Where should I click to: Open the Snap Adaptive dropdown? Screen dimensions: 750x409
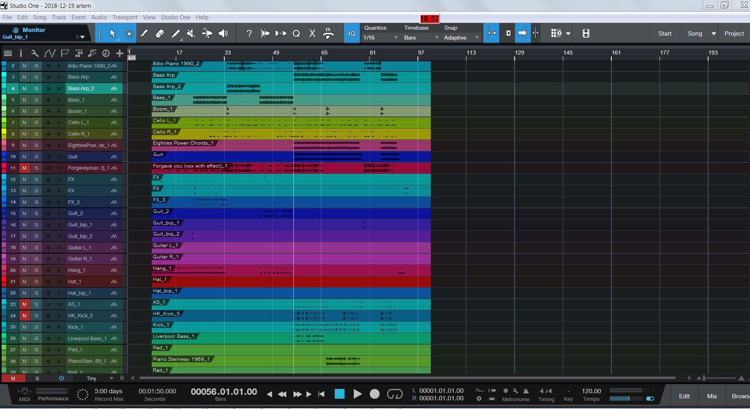coord(462,38)
